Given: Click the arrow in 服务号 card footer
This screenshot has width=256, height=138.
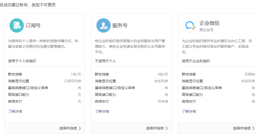Looking at the screenshot, I should click(167, 128).
